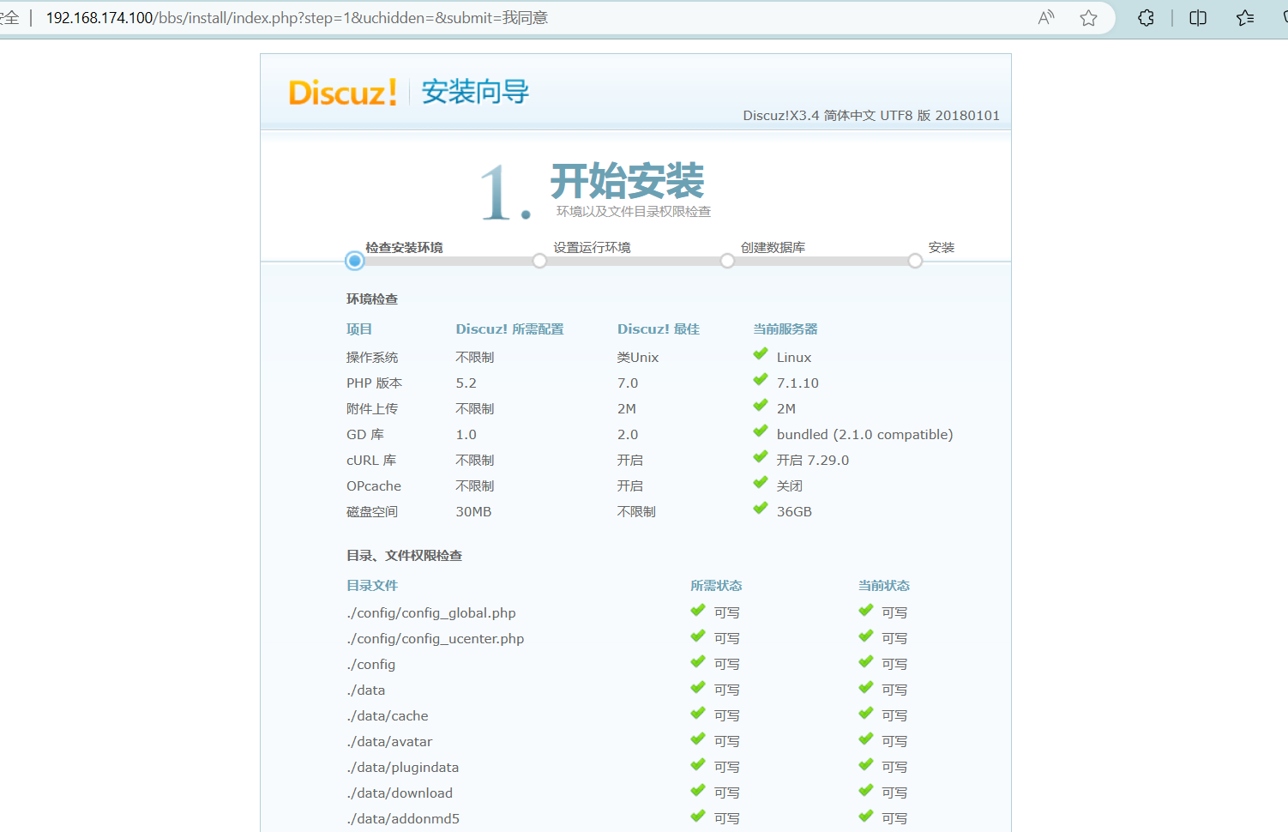This screenshot has width=1288, height=832.
Task: Click the green check beside Linux
Action: click(761, 354)
